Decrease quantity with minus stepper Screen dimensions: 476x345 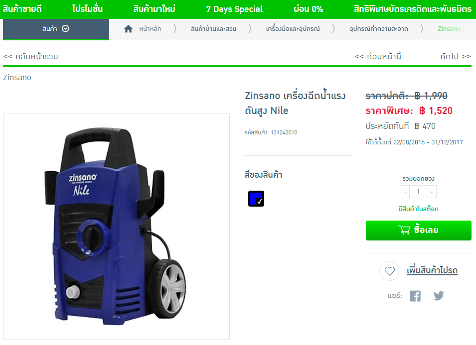pos(405,192)
